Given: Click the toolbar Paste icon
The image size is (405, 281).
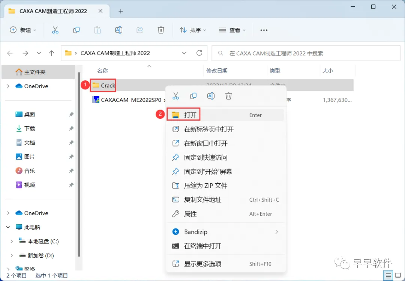Looking at the screenshot, I should click(x=97, y=30).
